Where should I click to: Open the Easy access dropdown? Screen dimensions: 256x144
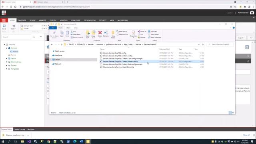coord(122,34)
